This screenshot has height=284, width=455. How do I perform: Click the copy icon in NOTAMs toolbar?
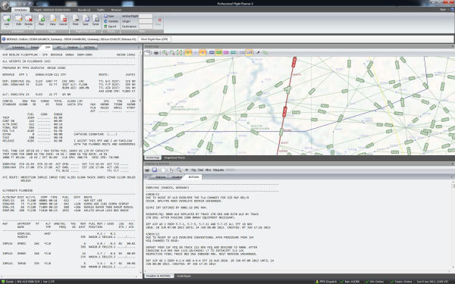(171, 170)
